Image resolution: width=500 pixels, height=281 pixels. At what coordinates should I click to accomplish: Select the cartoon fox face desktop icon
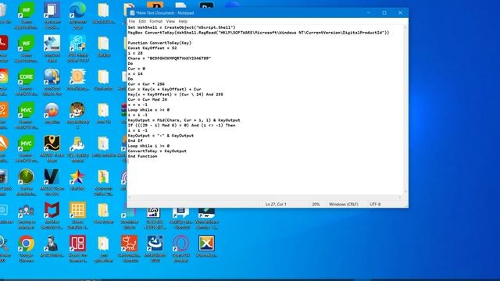coord(77,110)
